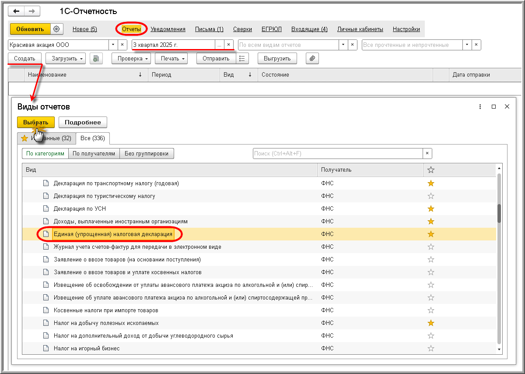
Task: Expand the Проверка dropdown button
Action: (131, 58)
